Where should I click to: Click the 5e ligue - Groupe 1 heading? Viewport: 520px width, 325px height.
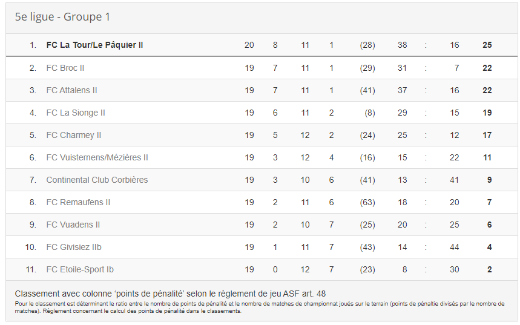tap(62, 17)
